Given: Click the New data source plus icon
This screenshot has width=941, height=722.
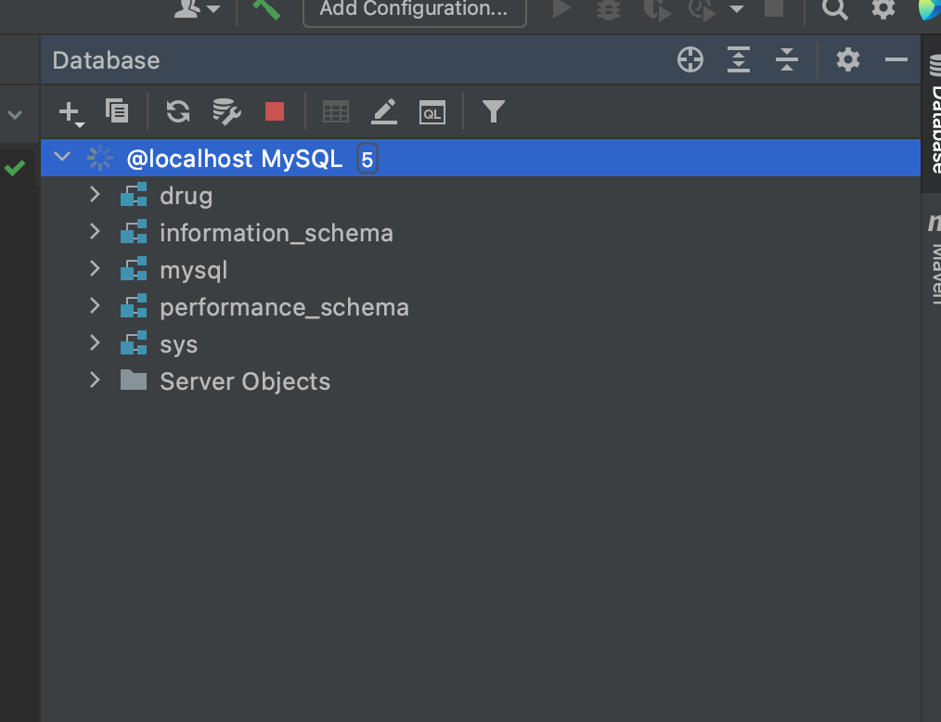Looking at the screenshot, I should (x=71, y=113).
